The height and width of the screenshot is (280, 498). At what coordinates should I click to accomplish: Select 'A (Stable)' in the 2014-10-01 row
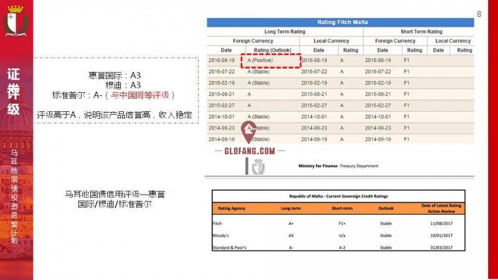tap(258, 117)
